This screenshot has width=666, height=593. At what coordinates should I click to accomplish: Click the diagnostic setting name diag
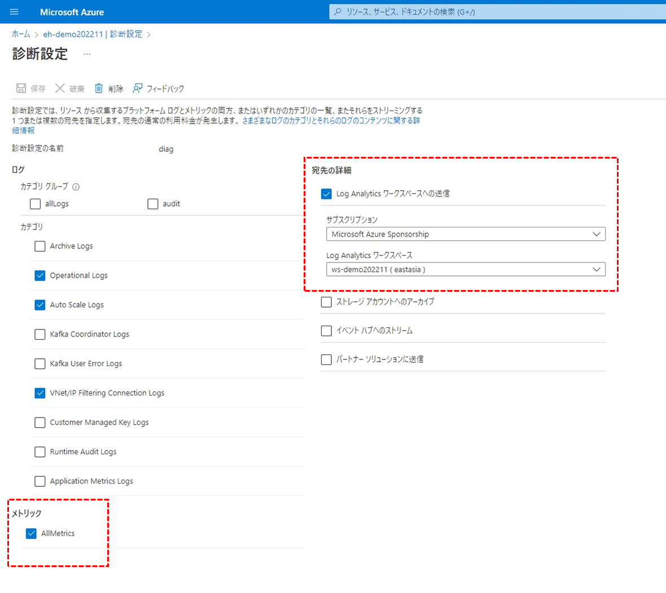(166, 149)
